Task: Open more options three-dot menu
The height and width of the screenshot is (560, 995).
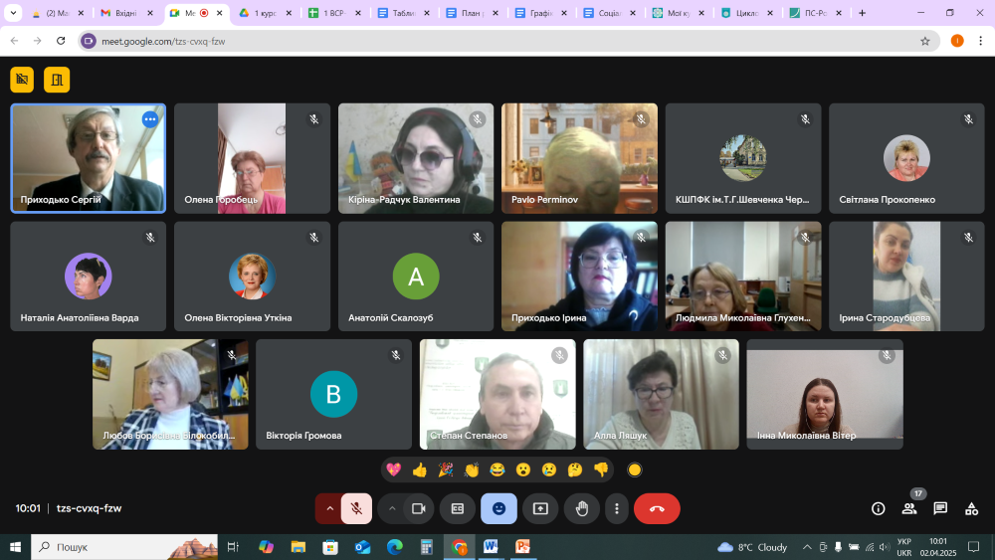Action: coord(617,508)
